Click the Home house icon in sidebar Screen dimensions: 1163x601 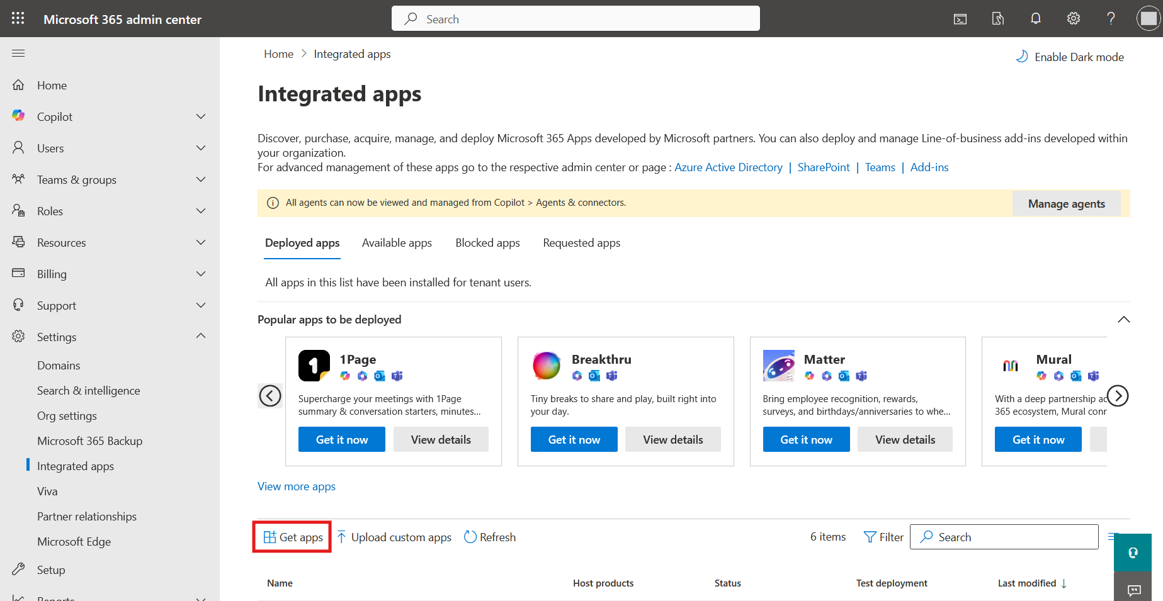pos(18,84)
